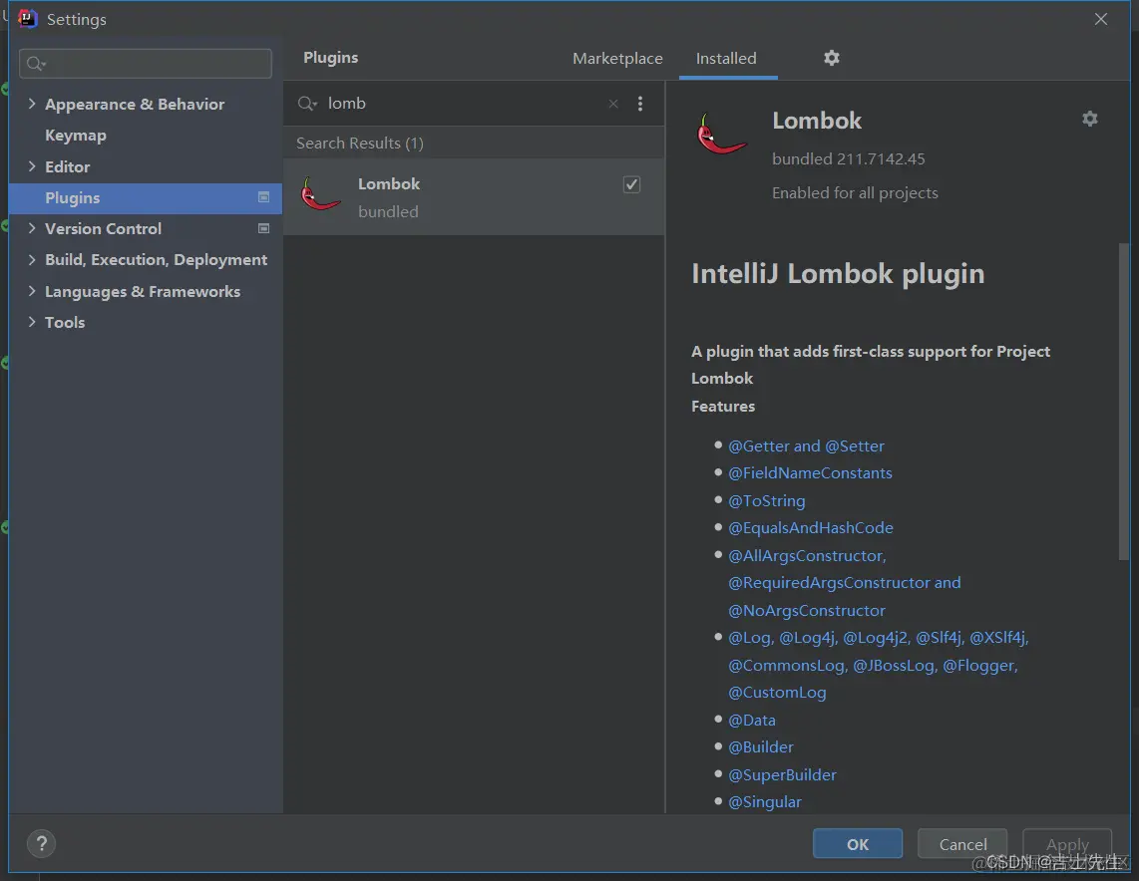Open the @Data link

point(752,720)
